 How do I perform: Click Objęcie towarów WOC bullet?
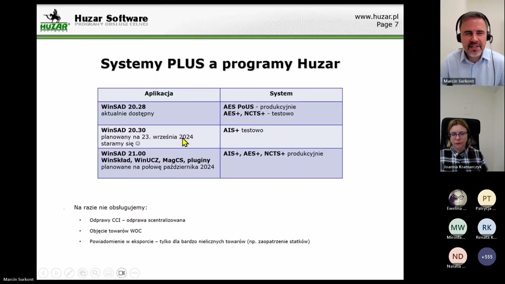pyautogui.click(x=116, y=231)
